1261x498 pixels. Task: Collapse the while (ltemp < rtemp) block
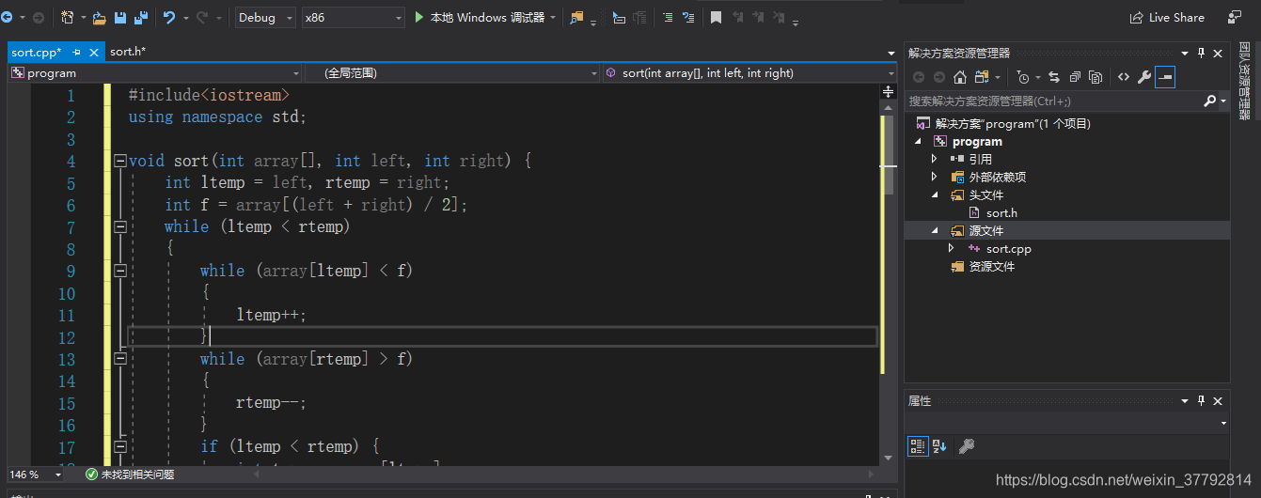tap(120, 226)
